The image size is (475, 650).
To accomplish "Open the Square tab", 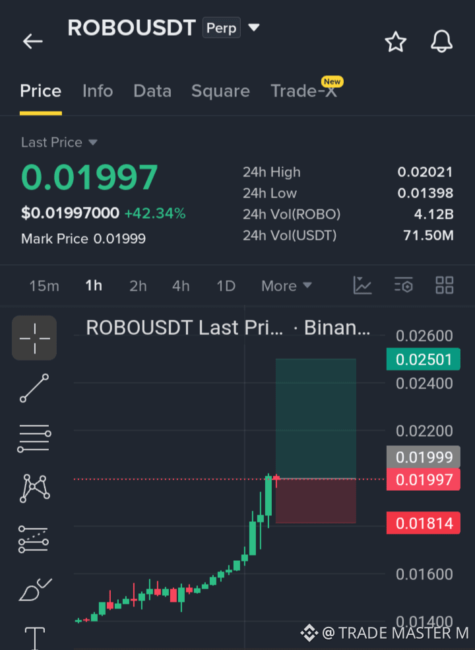I will tap(220, 90).
